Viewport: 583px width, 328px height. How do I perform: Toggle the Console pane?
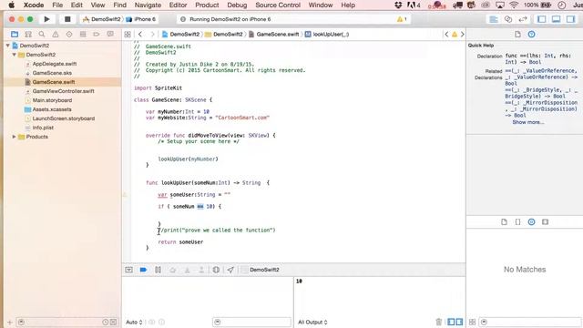point(459,322)
